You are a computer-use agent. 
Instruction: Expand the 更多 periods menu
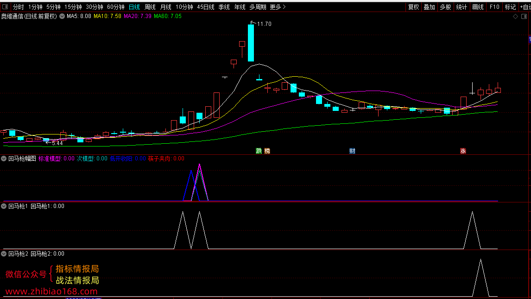pyautogui.click(x=278, y=7)
